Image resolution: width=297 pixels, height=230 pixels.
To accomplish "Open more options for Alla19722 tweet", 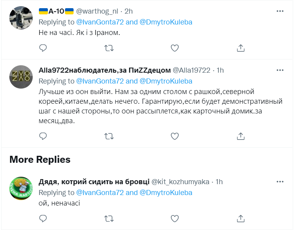I will 280,70.
